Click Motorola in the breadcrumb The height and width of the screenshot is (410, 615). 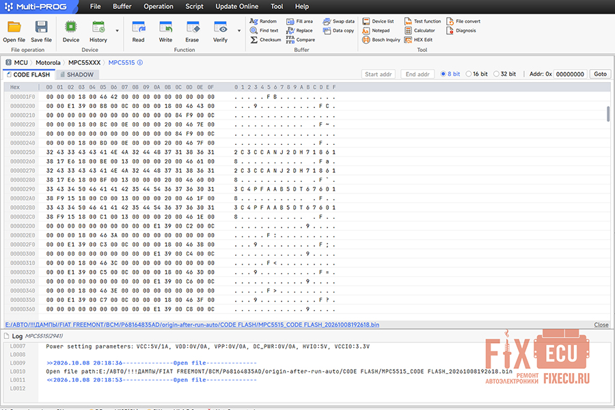(48, 62)
